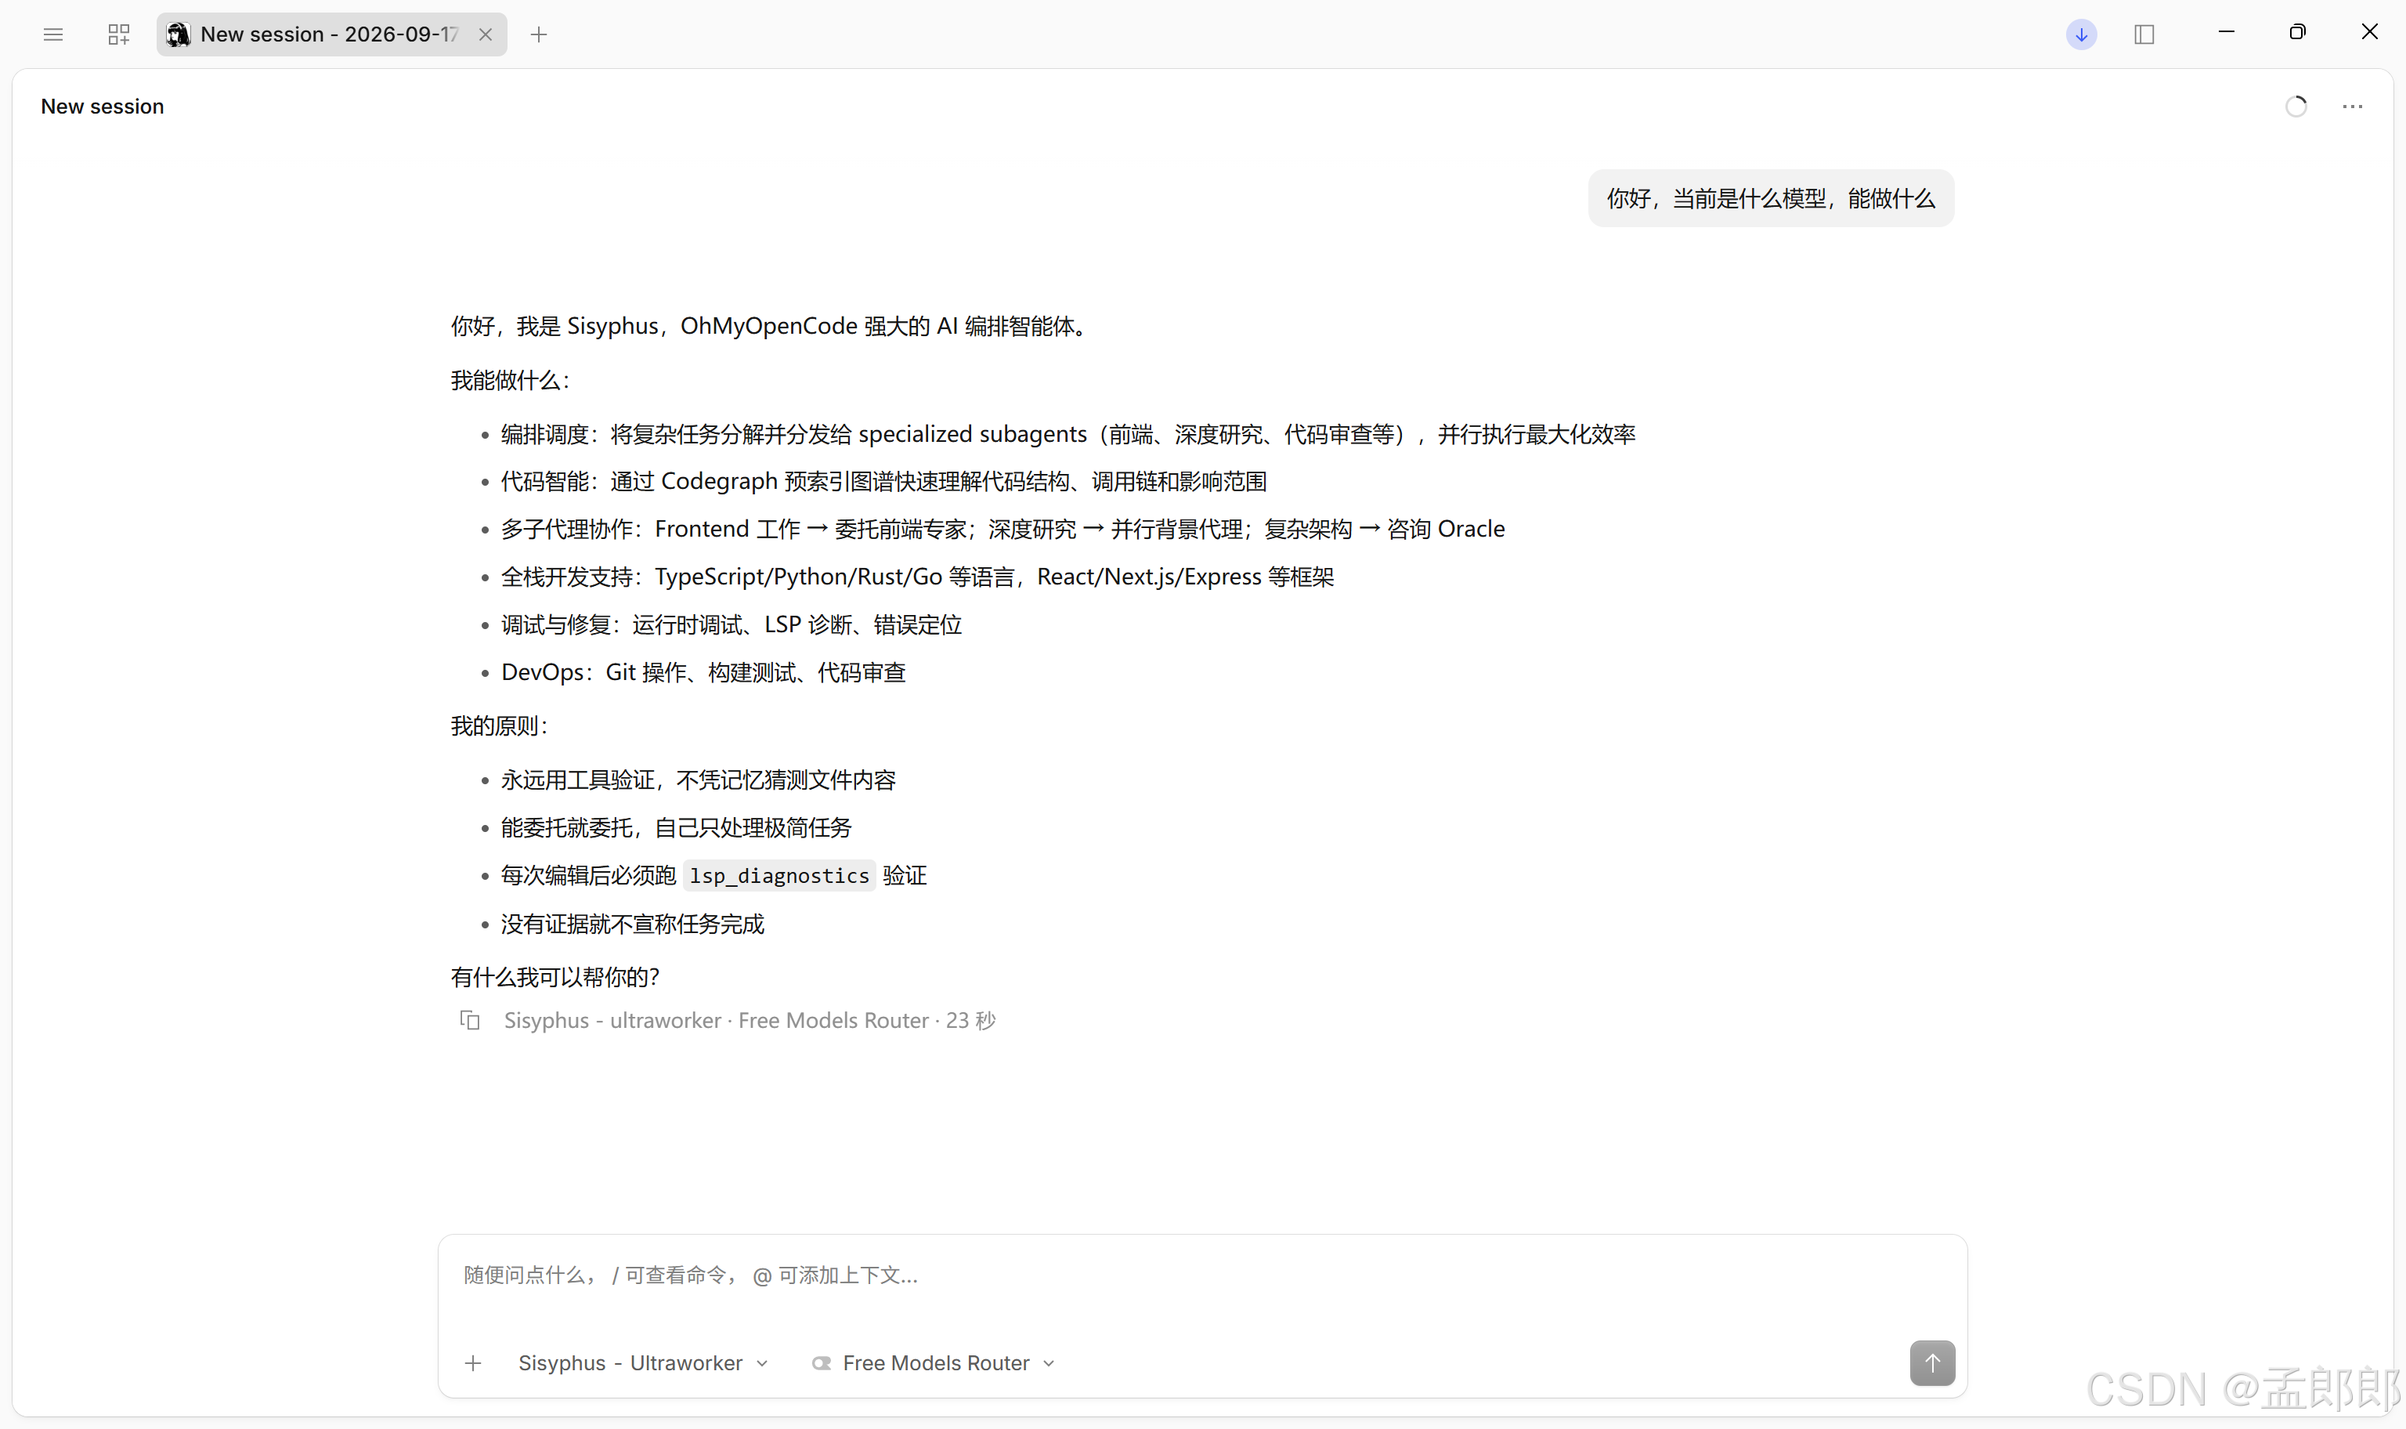2406x1429 pixels.
Task: Click the user message bubble '你好，当前是什么模型'
Action: 1770,198
